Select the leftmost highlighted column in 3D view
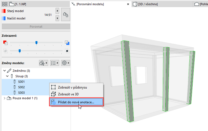This screenshot has width=208, height=131. point(127,81)
